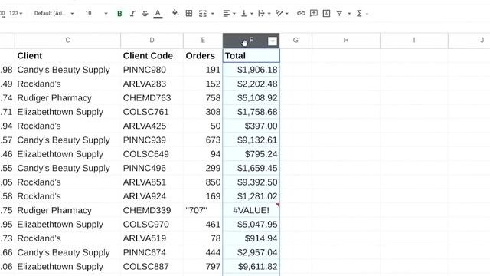
Task: Click the insert chart icon
Action: tap(327, 14)
